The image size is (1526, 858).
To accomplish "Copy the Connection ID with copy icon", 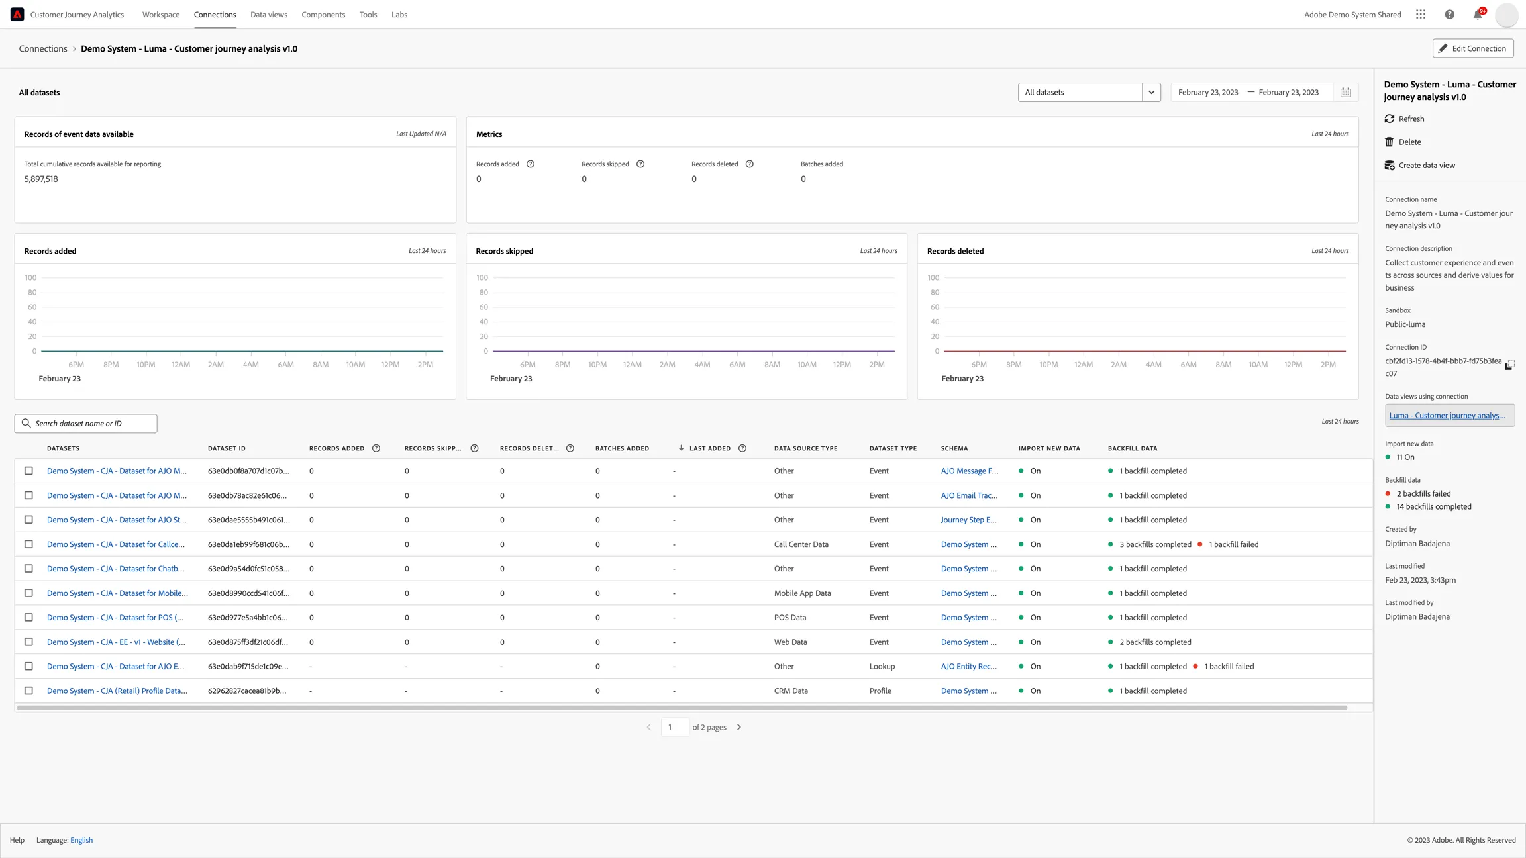I will click(1509, 365).
